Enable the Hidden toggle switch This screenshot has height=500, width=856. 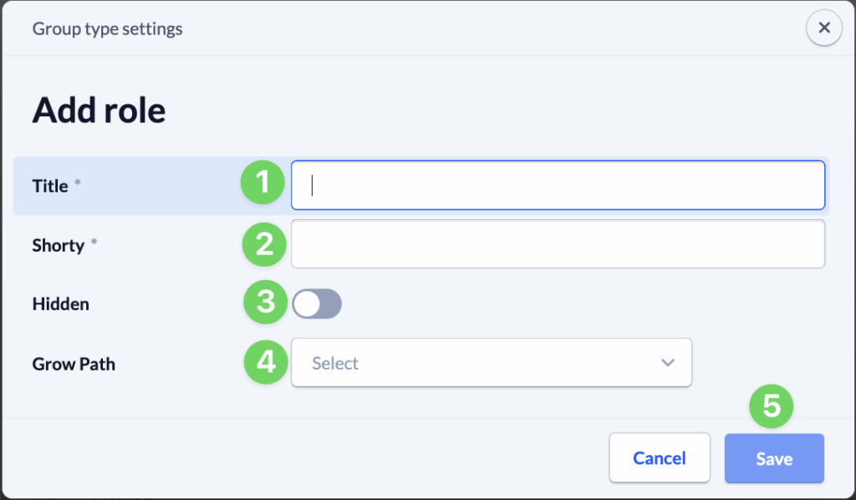(x=317, y=304)
